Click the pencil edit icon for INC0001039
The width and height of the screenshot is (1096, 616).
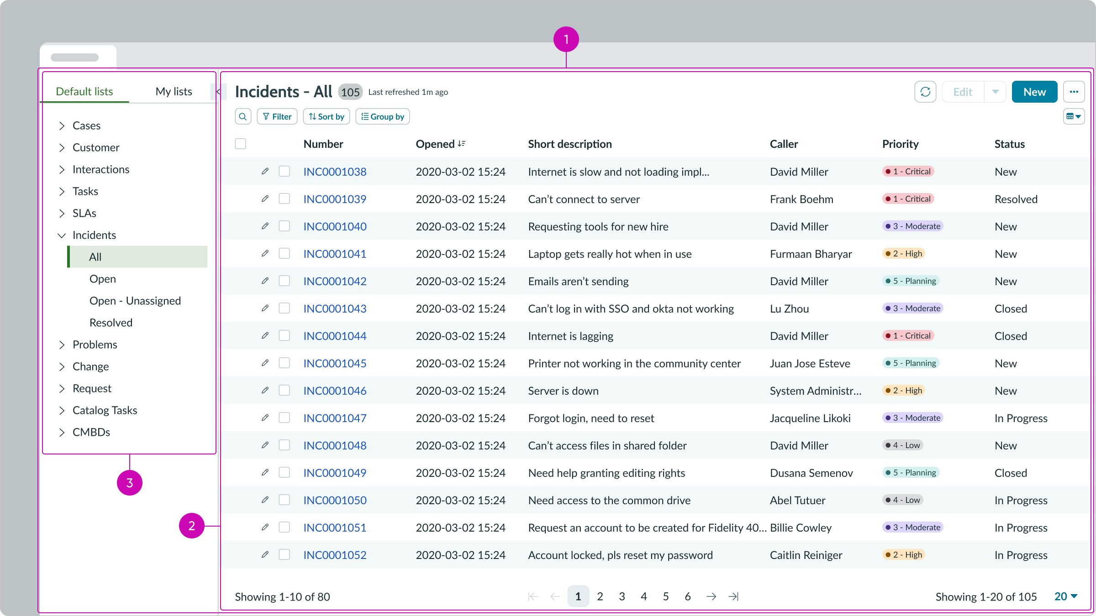click(x=265, y=198)
